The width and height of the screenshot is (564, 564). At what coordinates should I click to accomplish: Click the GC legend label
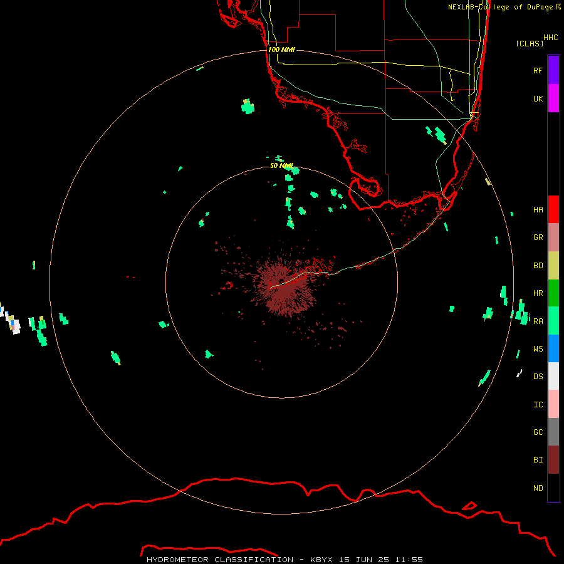tap(538, 432)
